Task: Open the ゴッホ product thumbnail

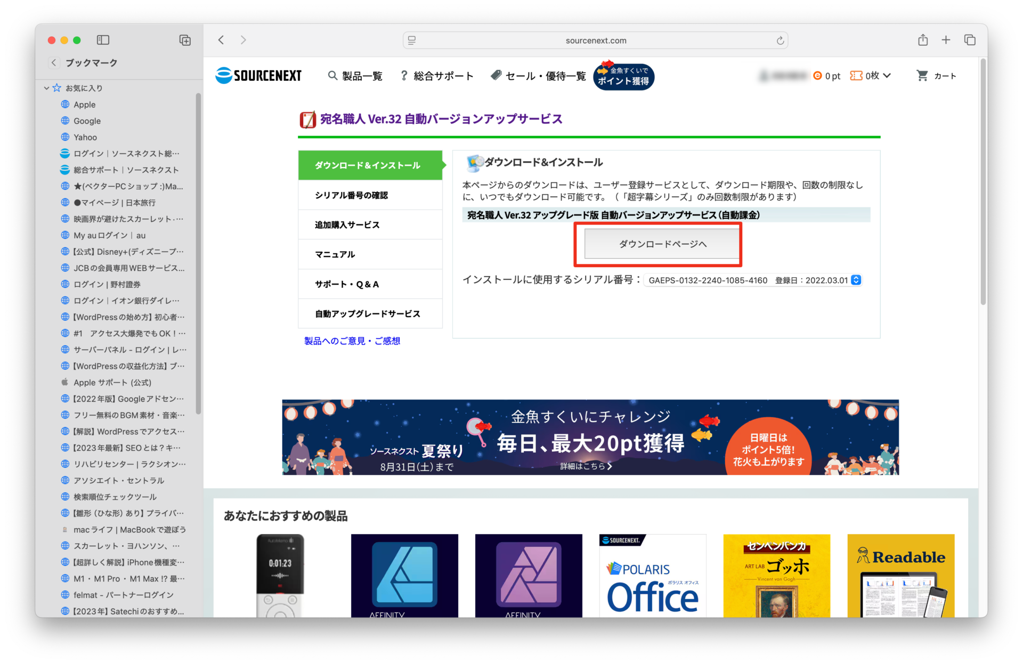Action: (777, 576)
